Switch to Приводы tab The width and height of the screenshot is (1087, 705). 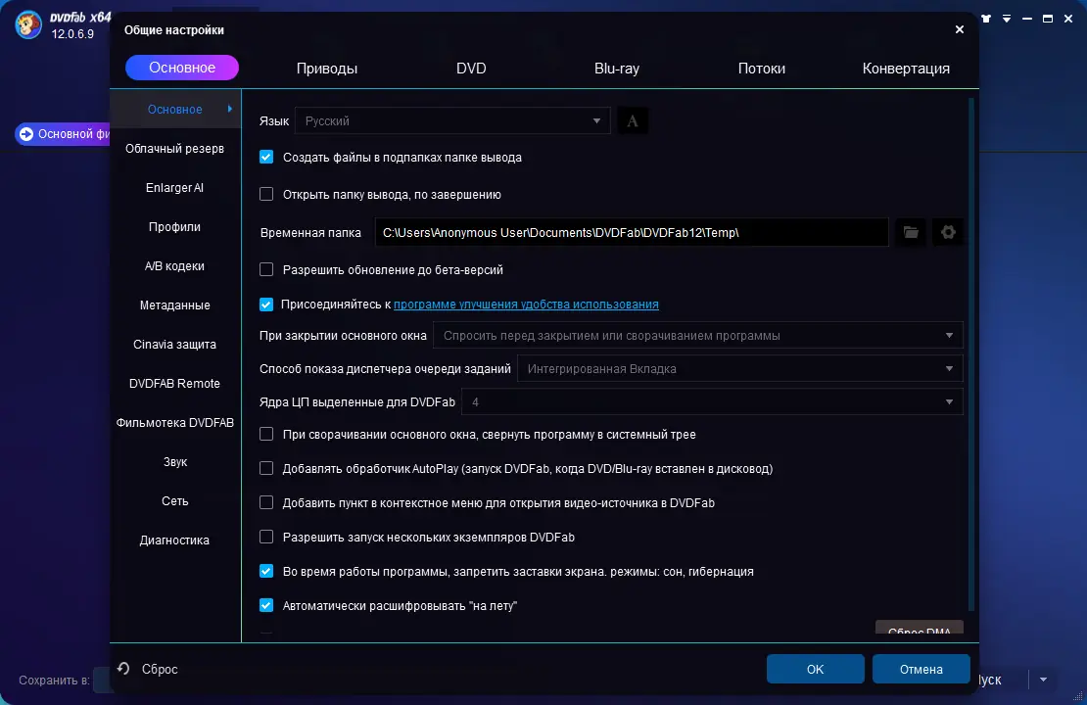(326, 68)
